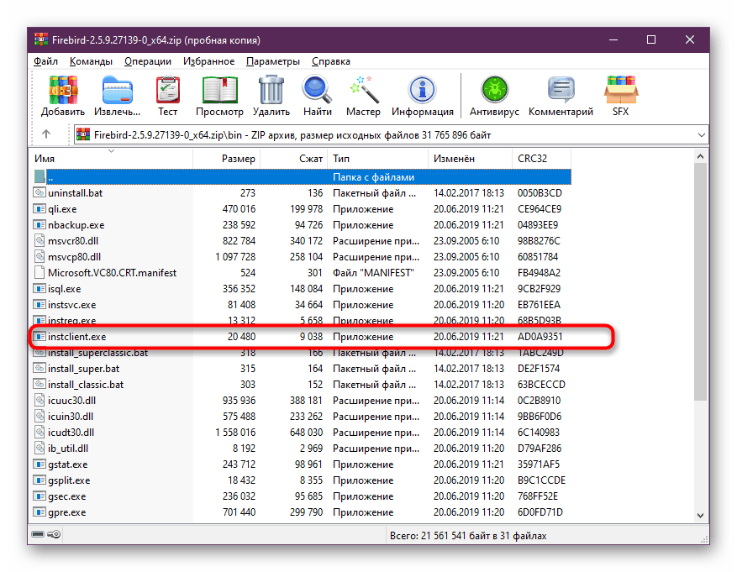Select the instclient.exe file row

click(301, 336)
